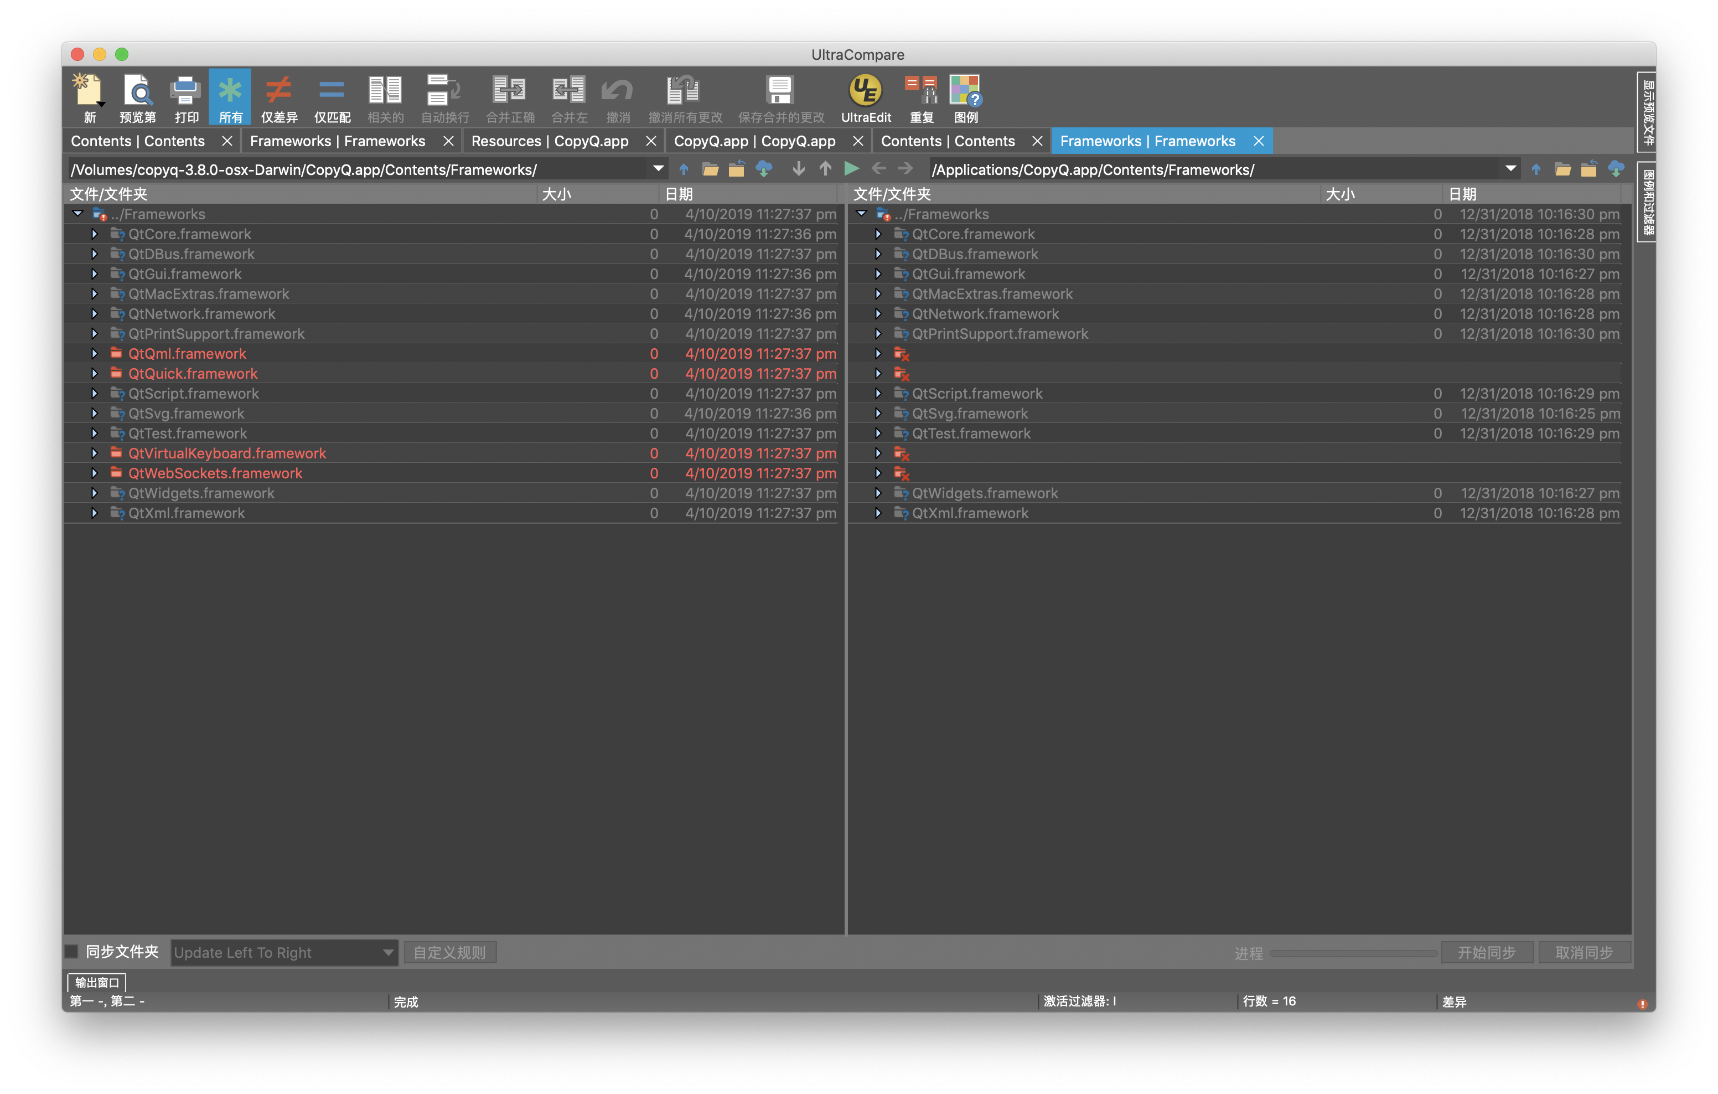The height and width of the screenshot is (1094, 1718).
Task: Sort left pane by Date (日期) column header
Action: [x=748, y=193]
